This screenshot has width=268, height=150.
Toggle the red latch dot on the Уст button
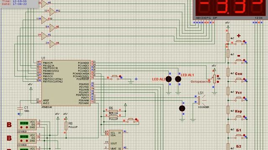tap(244, 98)
